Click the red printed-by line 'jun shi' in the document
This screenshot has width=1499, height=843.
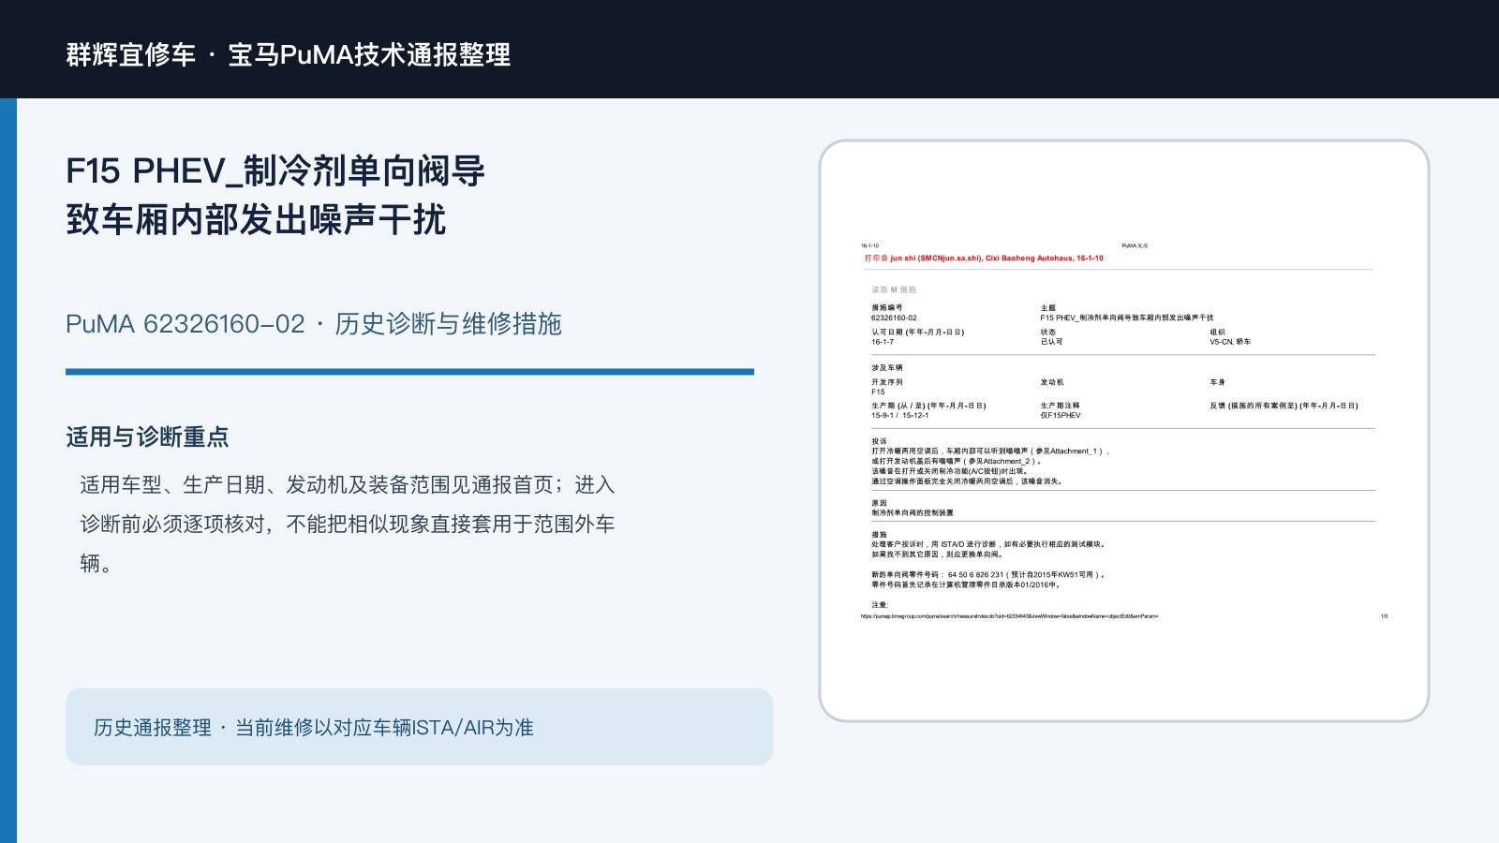click(984, 258)
